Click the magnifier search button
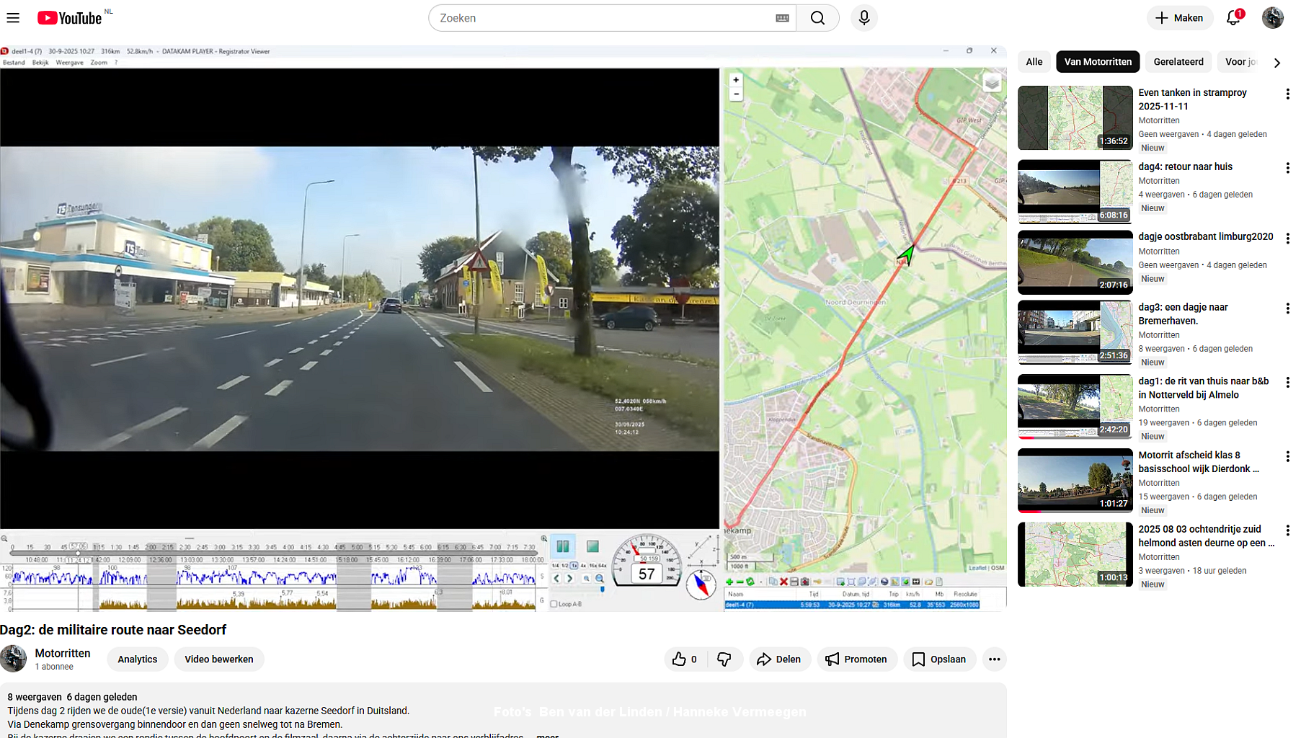1301x738 pixels. point(817,18)
